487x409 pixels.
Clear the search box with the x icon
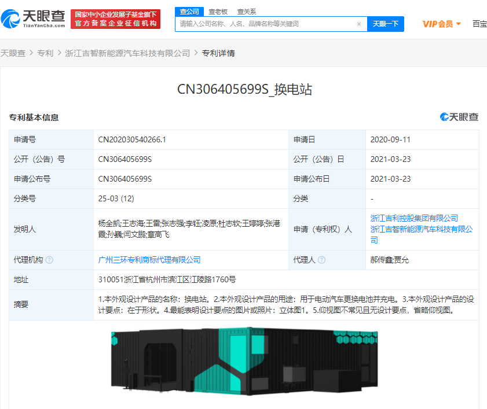359,24
